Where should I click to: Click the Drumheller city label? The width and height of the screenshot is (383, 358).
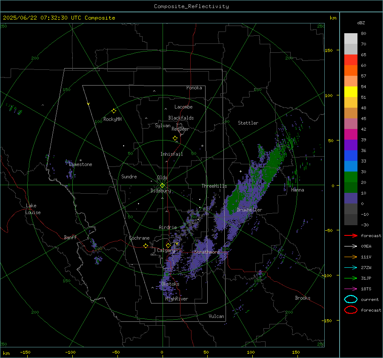(x=249, y=210)
